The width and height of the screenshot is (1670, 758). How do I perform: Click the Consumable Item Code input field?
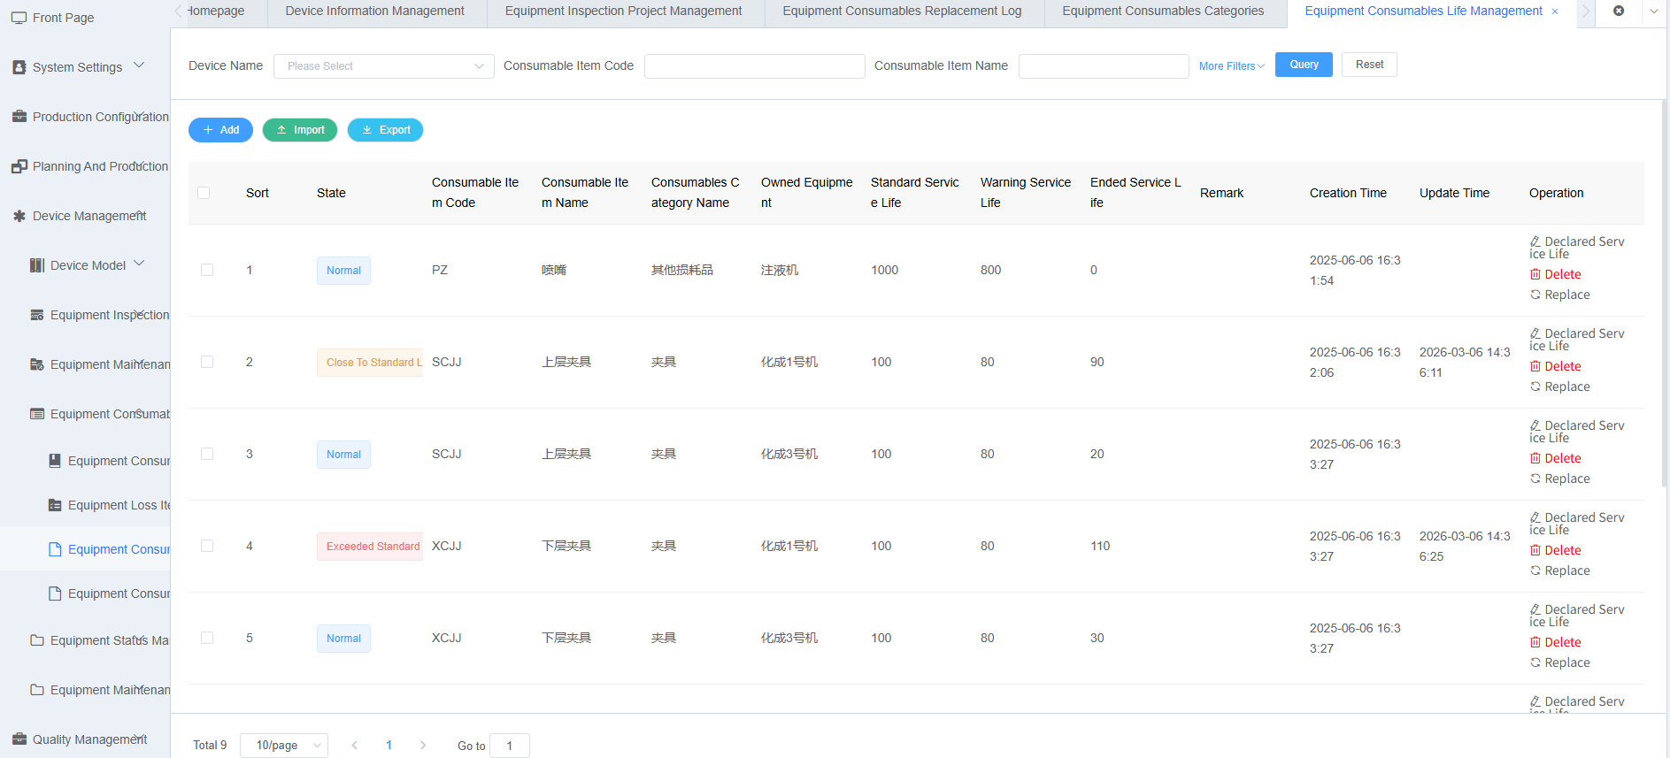click(x=755, y=66)
